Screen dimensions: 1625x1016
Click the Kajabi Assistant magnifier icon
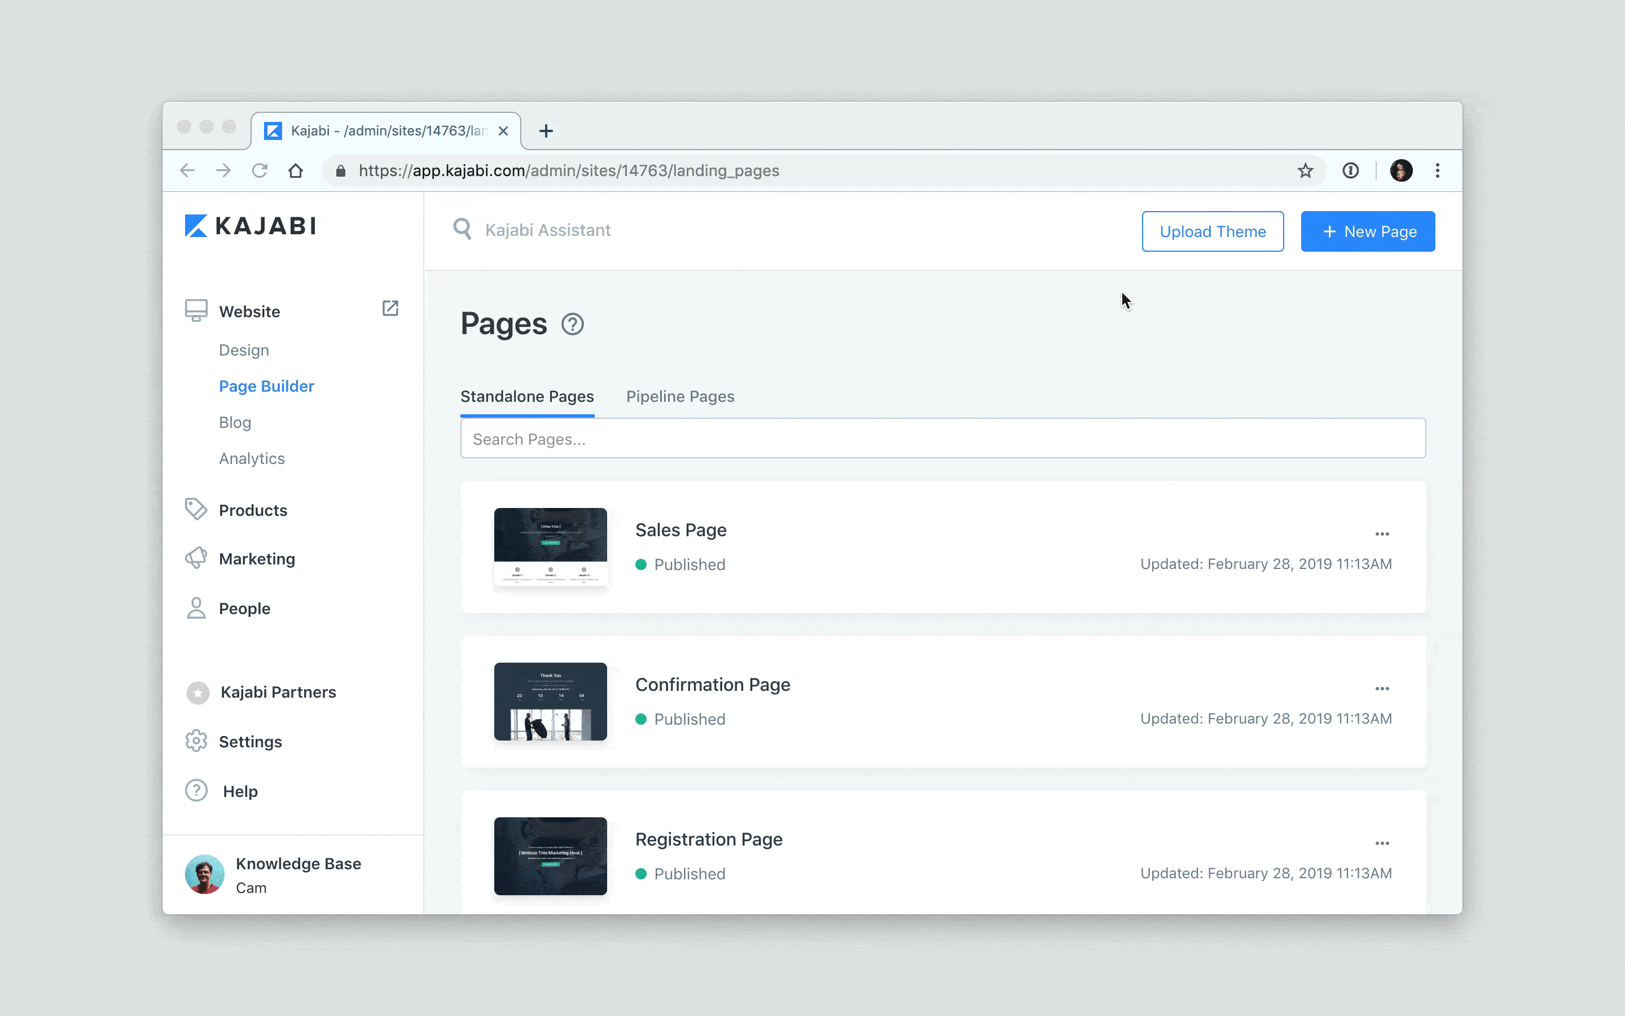click(462, 229)
